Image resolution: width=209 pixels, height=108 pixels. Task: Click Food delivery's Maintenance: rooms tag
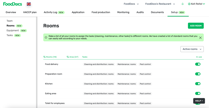pos(127,64)
